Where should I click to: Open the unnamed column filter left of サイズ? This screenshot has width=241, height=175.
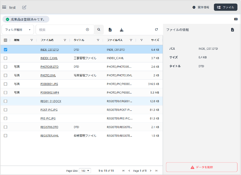tap(142, 40)
